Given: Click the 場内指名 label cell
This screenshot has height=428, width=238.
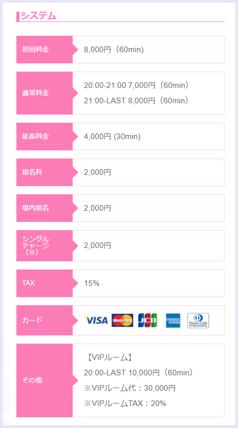Looking at the screenshot, I should [x=45, y=208].
